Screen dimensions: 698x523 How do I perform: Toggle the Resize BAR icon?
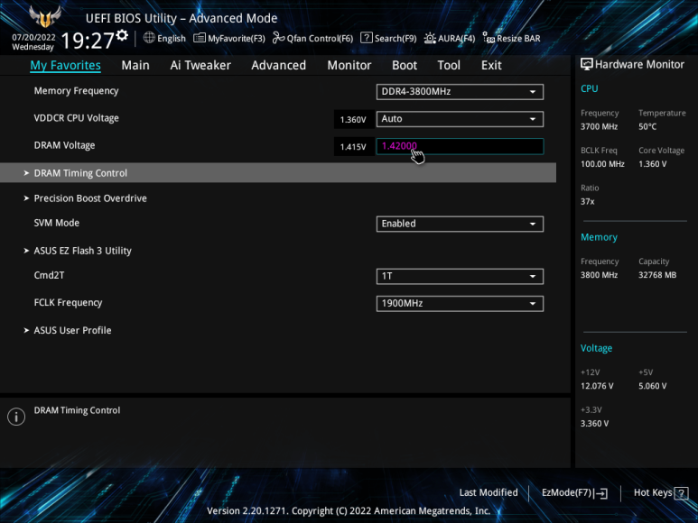click(x=489, y=38)
